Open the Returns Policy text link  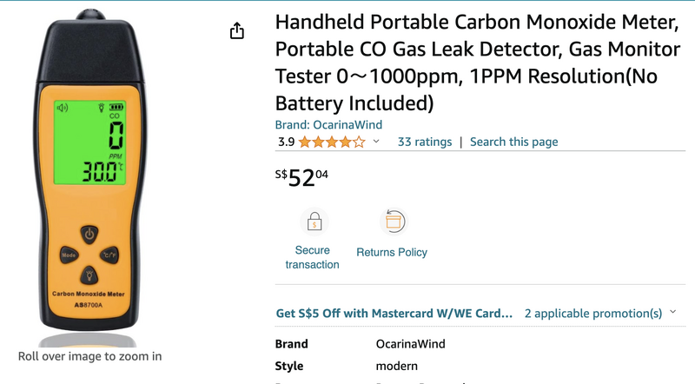pyautogui.click(x=392, y=252)
